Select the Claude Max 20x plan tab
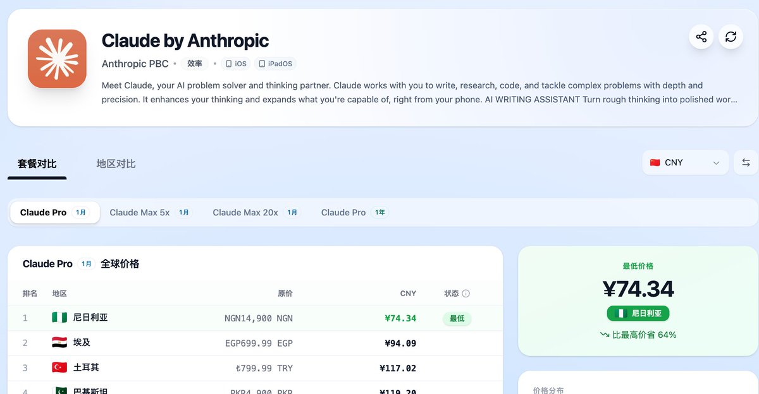Image resolution: width=759 pixels, height=394 pixels. point(257,212)
